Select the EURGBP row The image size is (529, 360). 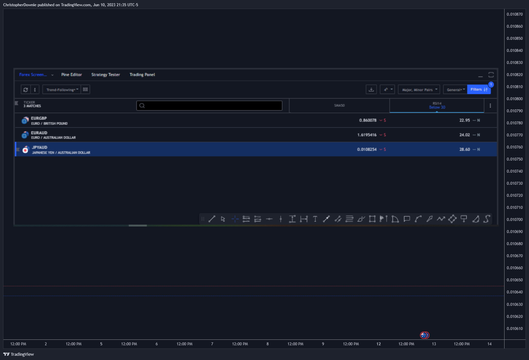pyautogui.click(x=256, y=120)
